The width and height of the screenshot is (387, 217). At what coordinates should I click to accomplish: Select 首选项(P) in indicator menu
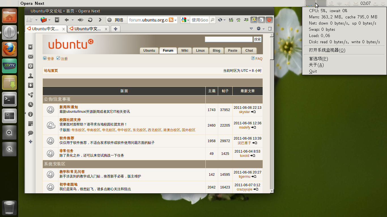click(344, 59)
